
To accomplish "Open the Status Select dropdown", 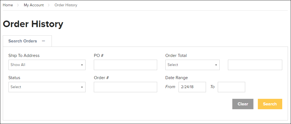I will pyautogui.click(x=47, y=87).
